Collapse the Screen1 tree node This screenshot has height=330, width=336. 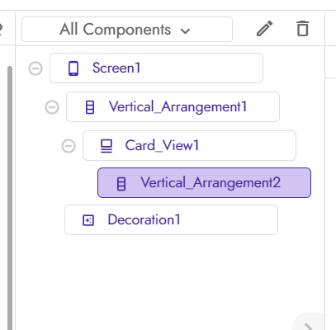point(35,68)
